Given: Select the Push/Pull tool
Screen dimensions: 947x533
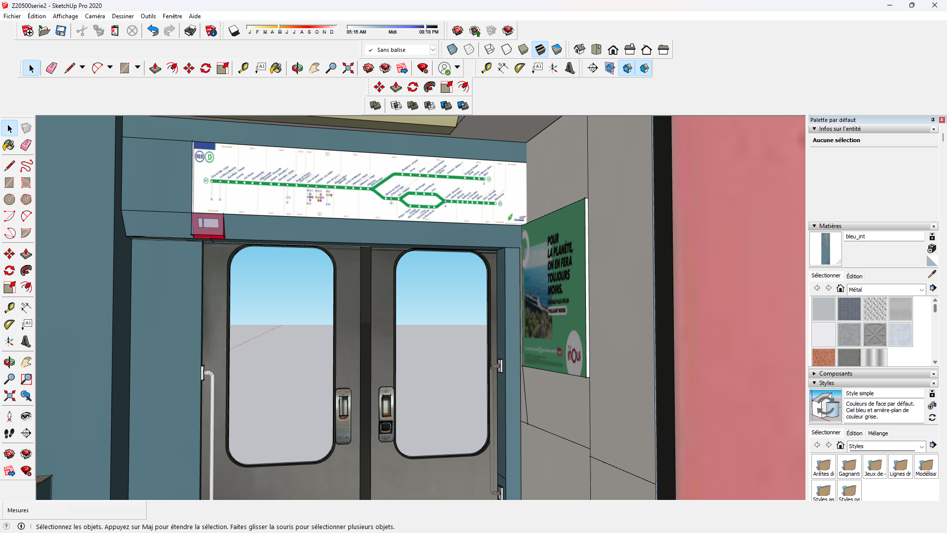Looking at the screenshot, I should point(26,254).
